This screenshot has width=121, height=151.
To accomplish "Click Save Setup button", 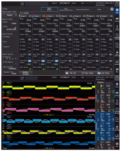I will click(89, 73).
